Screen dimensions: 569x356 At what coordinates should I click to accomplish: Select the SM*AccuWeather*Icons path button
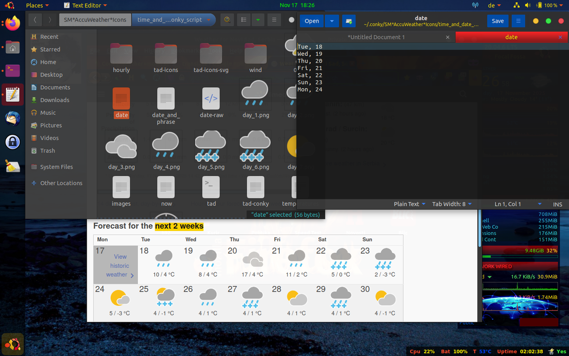95,20
